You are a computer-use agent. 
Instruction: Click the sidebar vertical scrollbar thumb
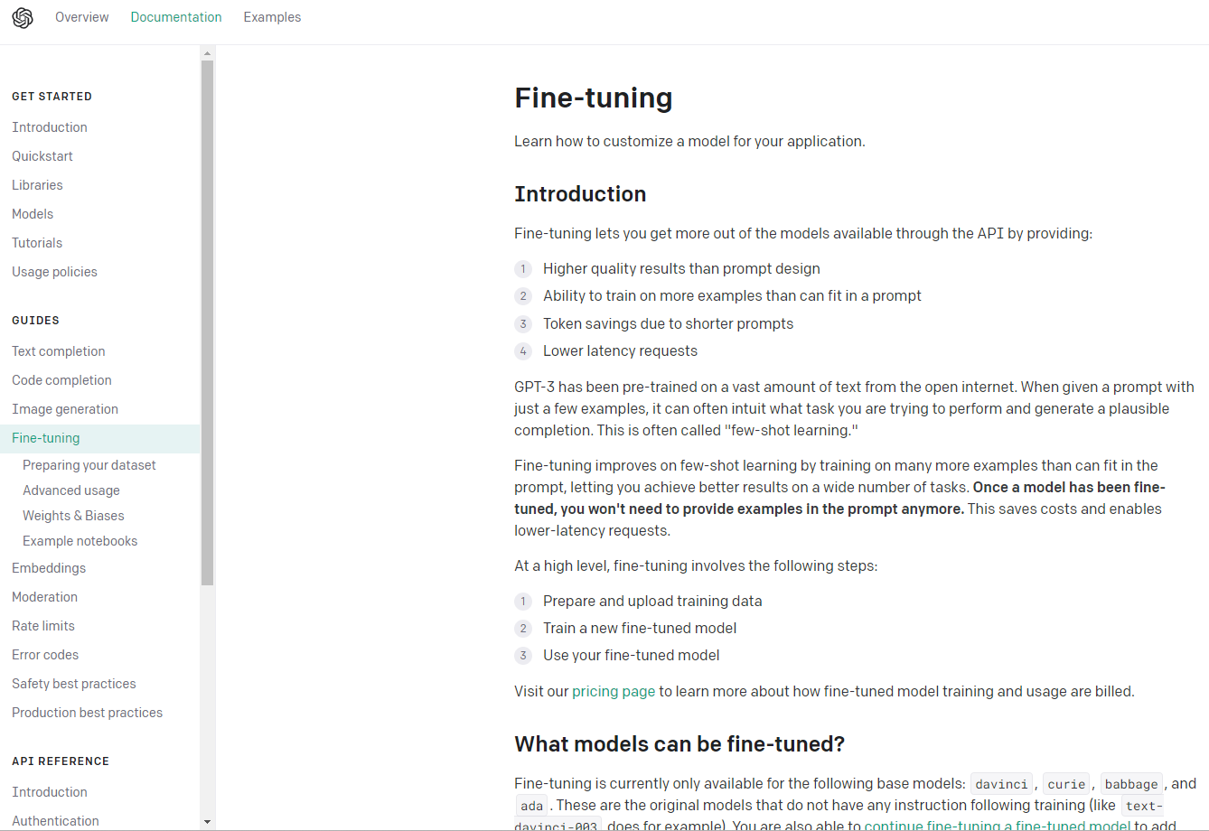208,323
